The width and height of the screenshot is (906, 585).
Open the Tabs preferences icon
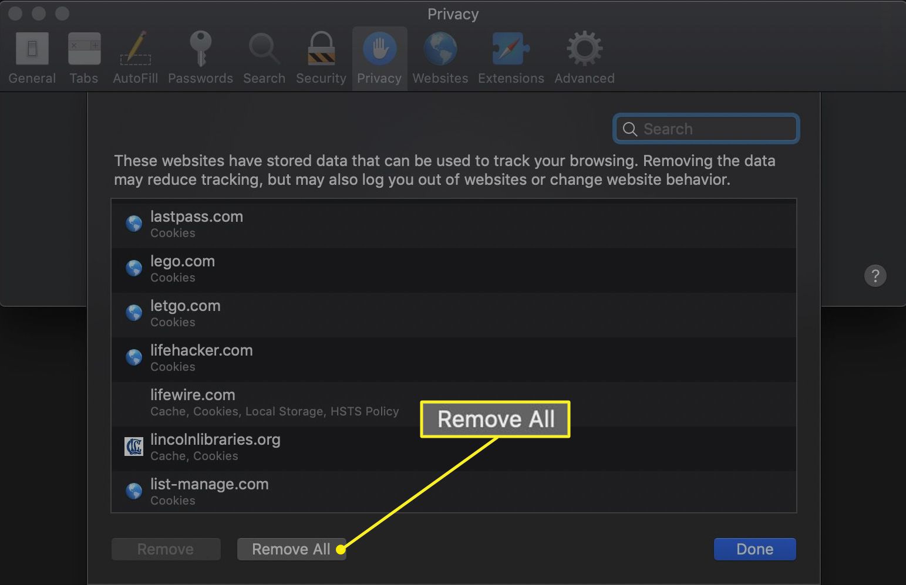(84, 48)
